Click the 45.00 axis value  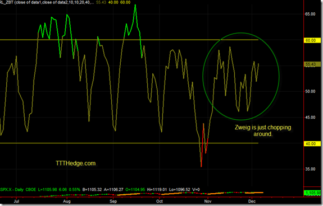coord(310,118)
